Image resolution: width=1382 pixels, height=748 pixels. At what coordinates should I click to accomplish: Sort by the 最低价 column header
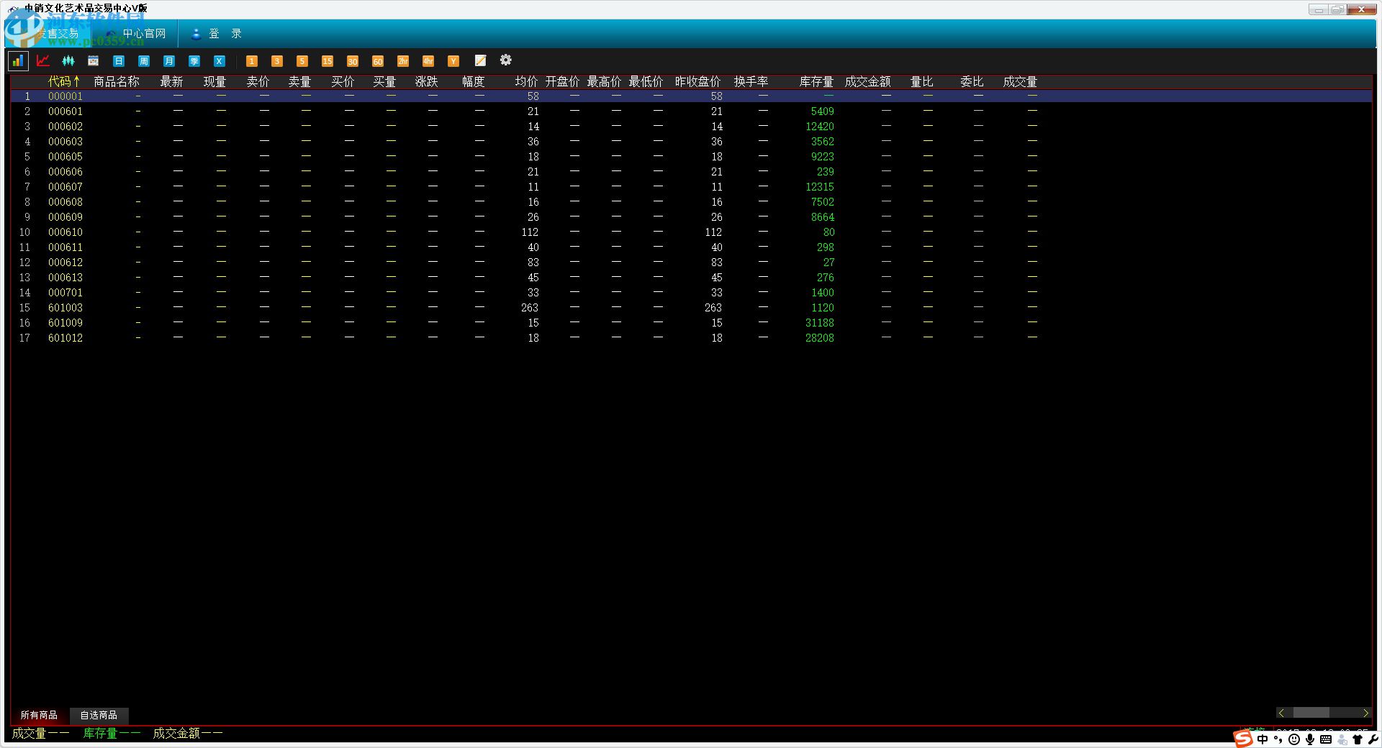[646, 81]
